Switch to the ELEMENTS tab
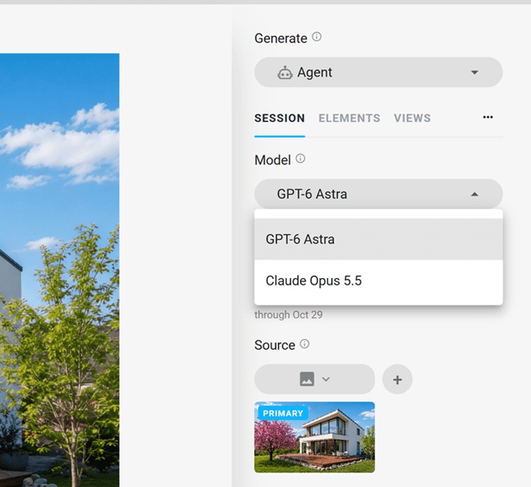The height and width of the screenshot is (487, 531). 349,118
